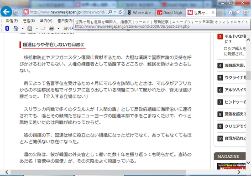Screen dimensions: 251x176
Task: Open a new blank tab
Action: pos(220,13)
